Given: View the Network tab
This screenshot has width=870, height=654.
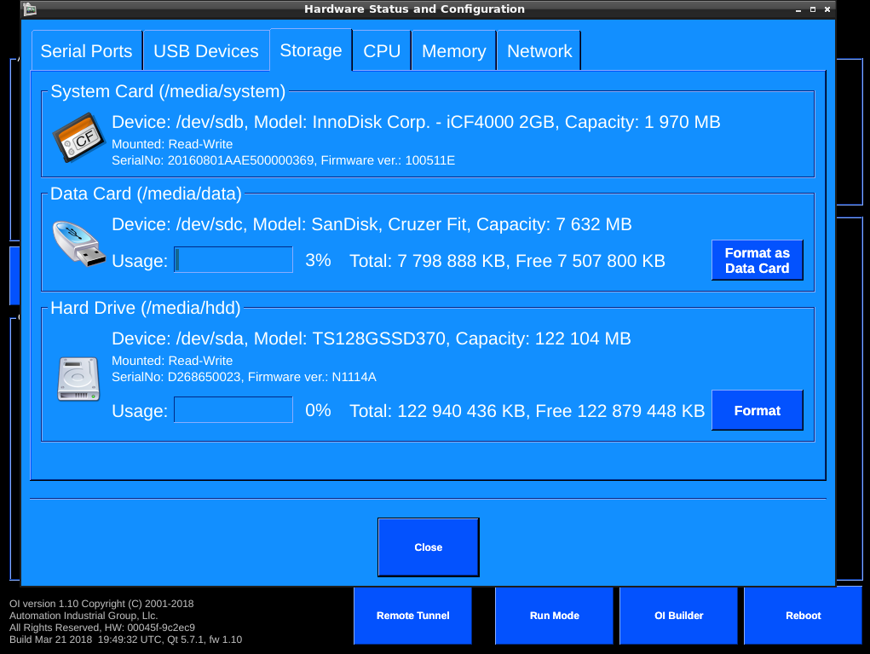Looking at the screenshot, I should [539, 51].
